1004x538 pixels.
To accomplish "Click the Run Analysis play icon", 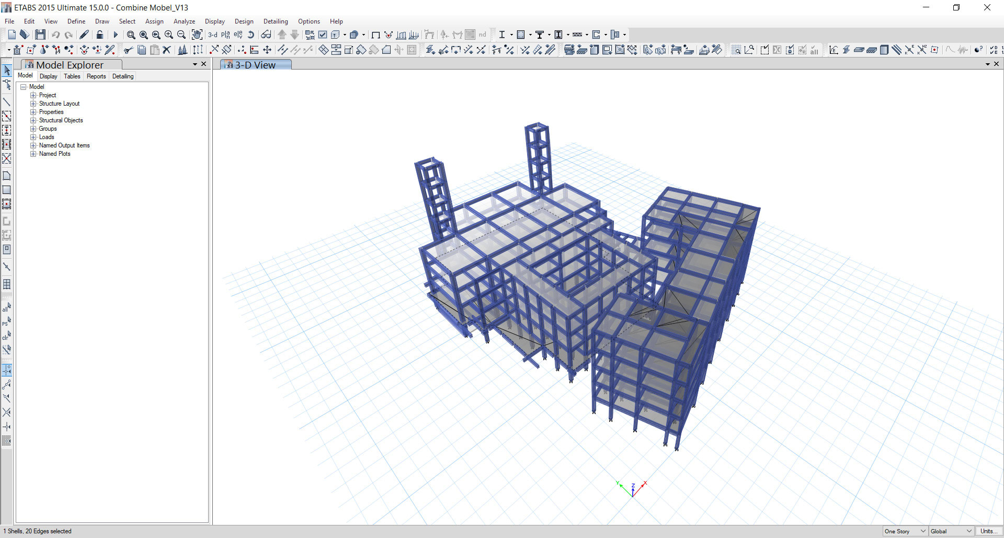I will 116,35.
